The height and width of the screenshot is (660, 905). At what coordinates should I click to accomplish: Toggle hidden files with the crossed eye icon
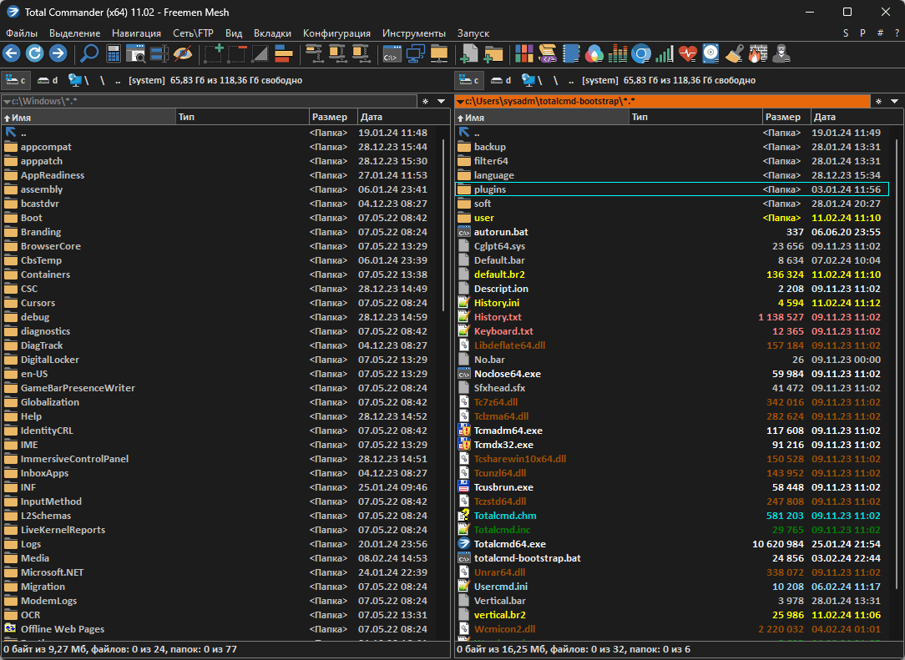click(182, 54)
